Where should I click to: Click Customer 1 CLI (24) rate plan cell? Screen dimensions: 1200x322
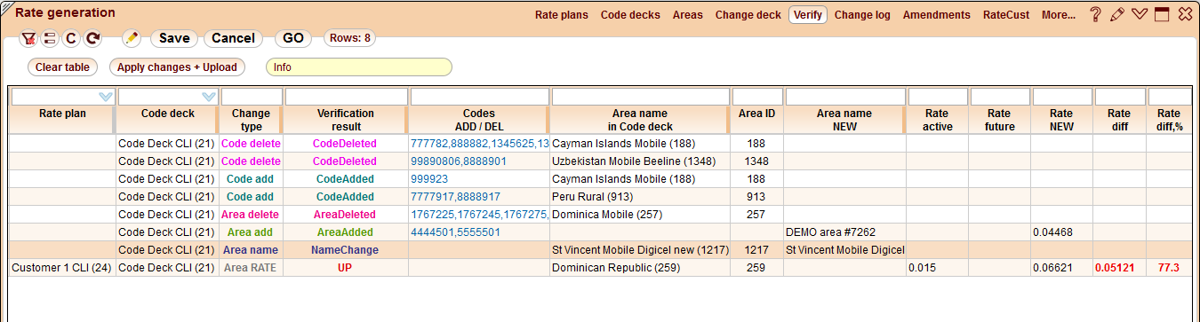click(x=61, y=267)
